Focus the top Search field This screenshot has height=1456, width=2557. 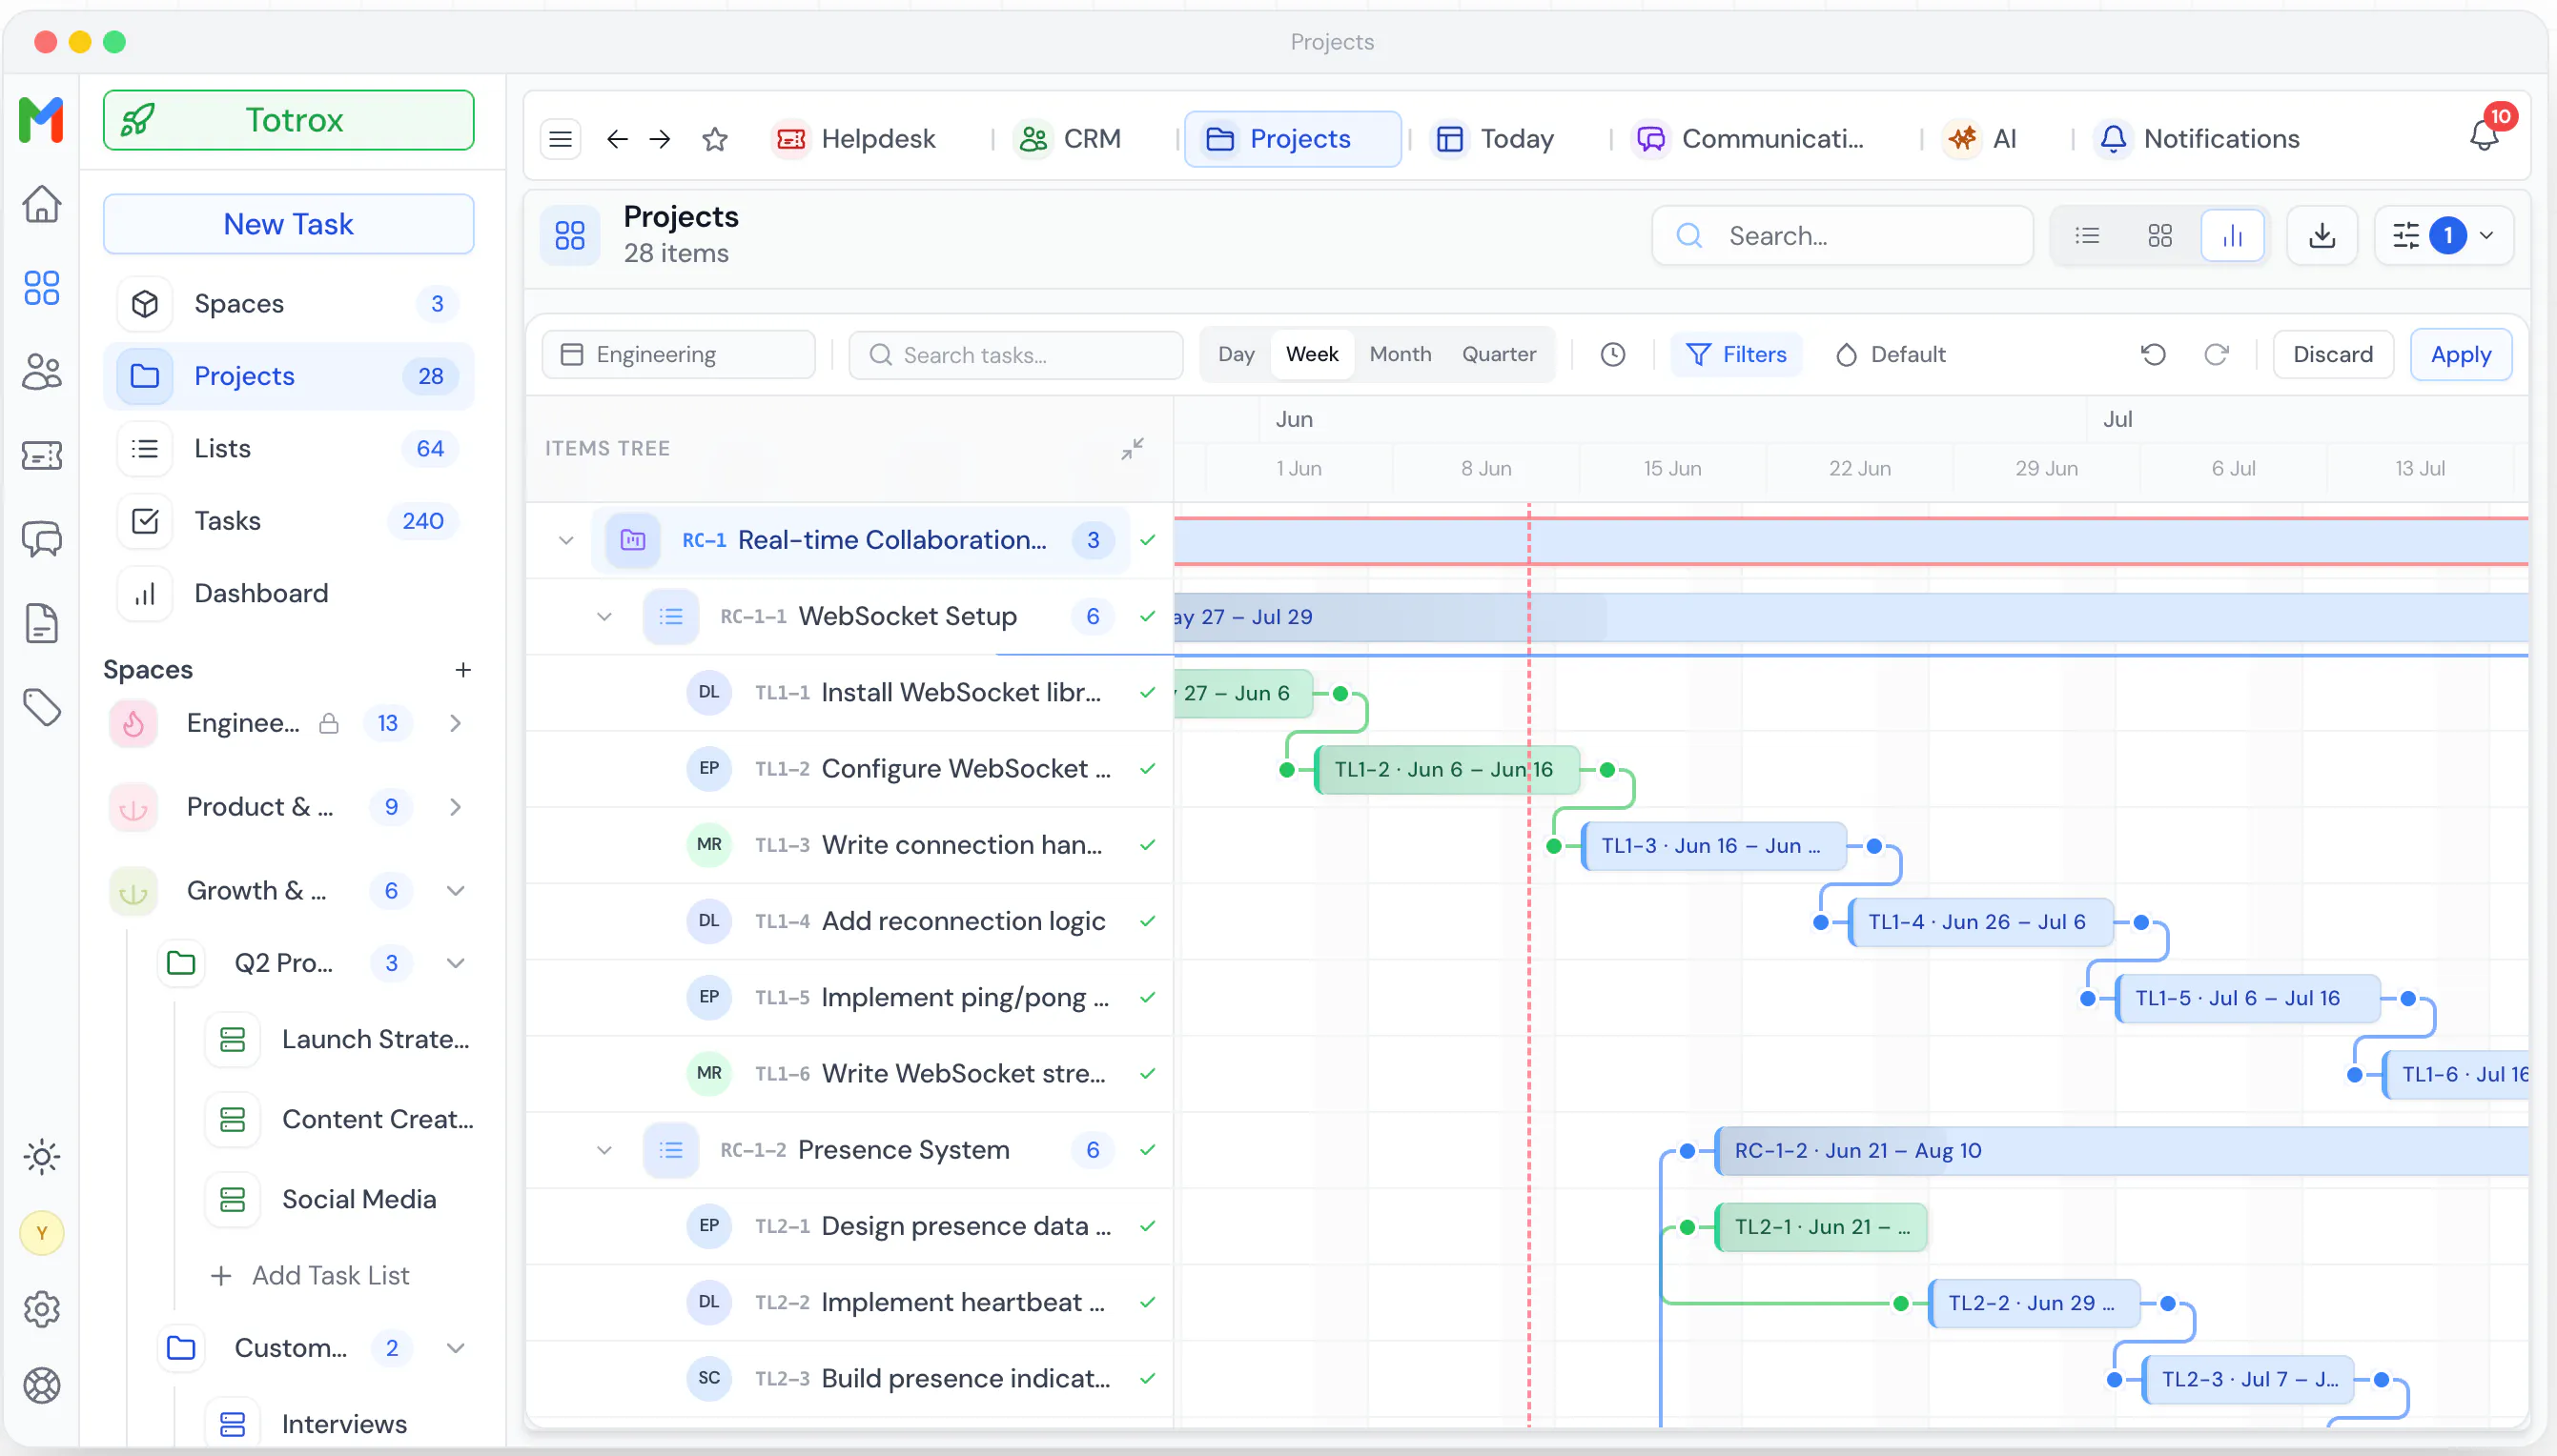pyautogui.click(x=1843, y=236)
